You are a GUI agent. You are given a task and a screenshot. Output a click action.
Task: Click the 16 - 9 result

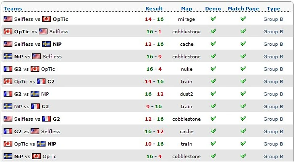(x=154, y=57)
